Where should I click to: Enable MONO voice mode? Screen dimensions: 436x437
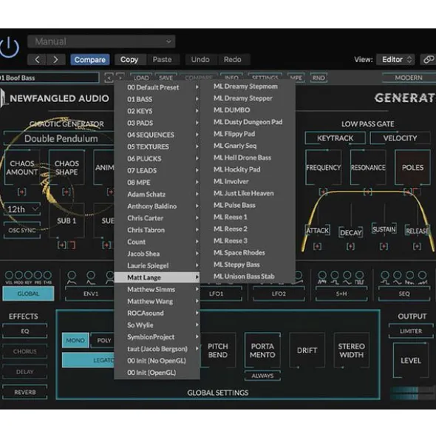(75, 340)
